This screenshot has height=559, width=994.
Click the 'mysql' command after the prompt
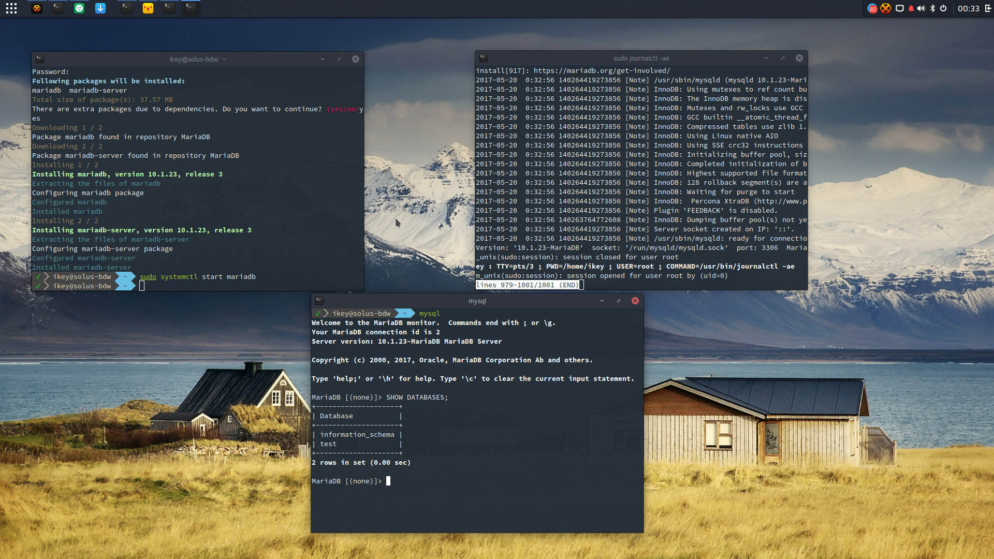(430, 314)
